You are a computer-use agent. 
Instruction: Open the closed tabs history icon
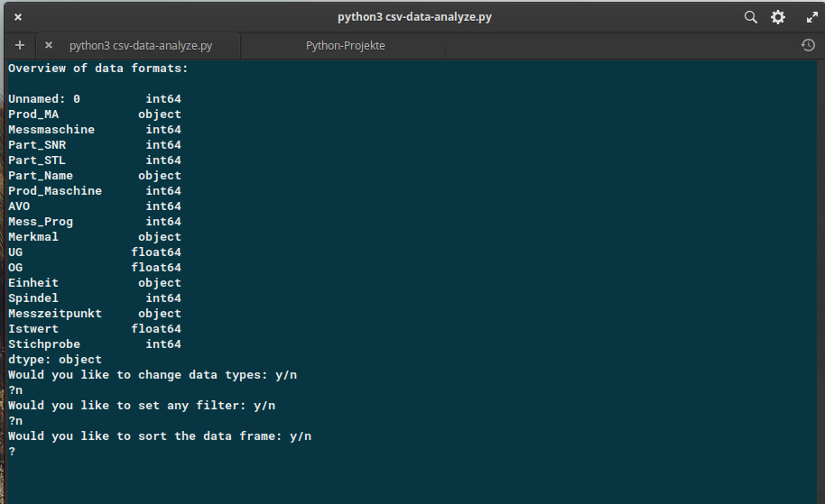click(808, 45)
